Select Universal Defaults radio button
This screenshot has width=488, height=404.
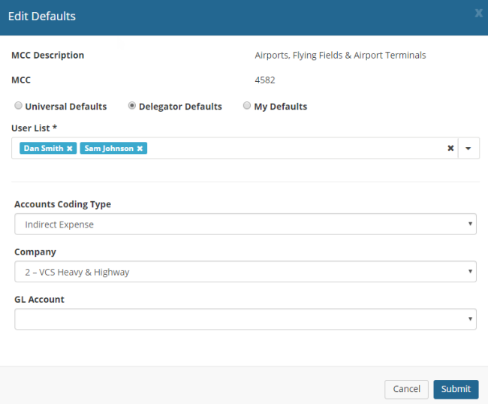coord(18,106)
